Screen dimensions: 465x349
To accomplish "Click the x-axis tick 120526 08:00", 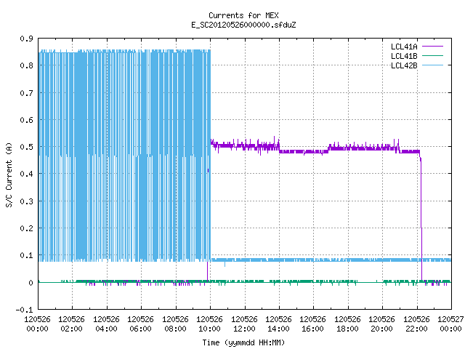I will 175,324.
